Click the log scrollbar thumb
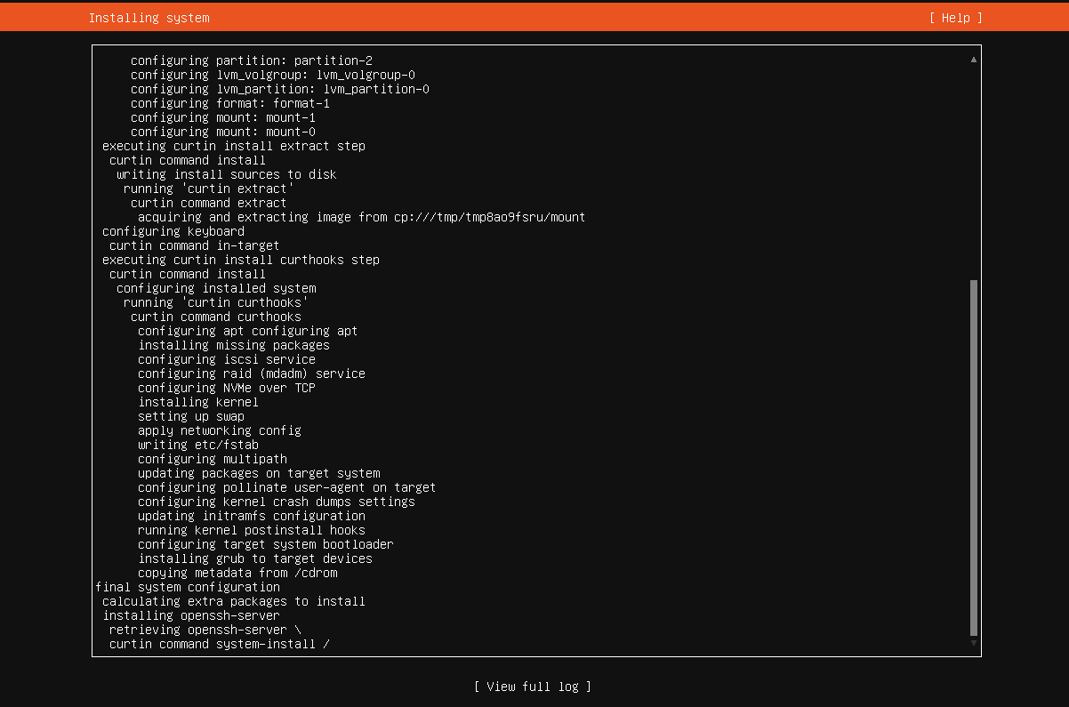 (974, 457)
